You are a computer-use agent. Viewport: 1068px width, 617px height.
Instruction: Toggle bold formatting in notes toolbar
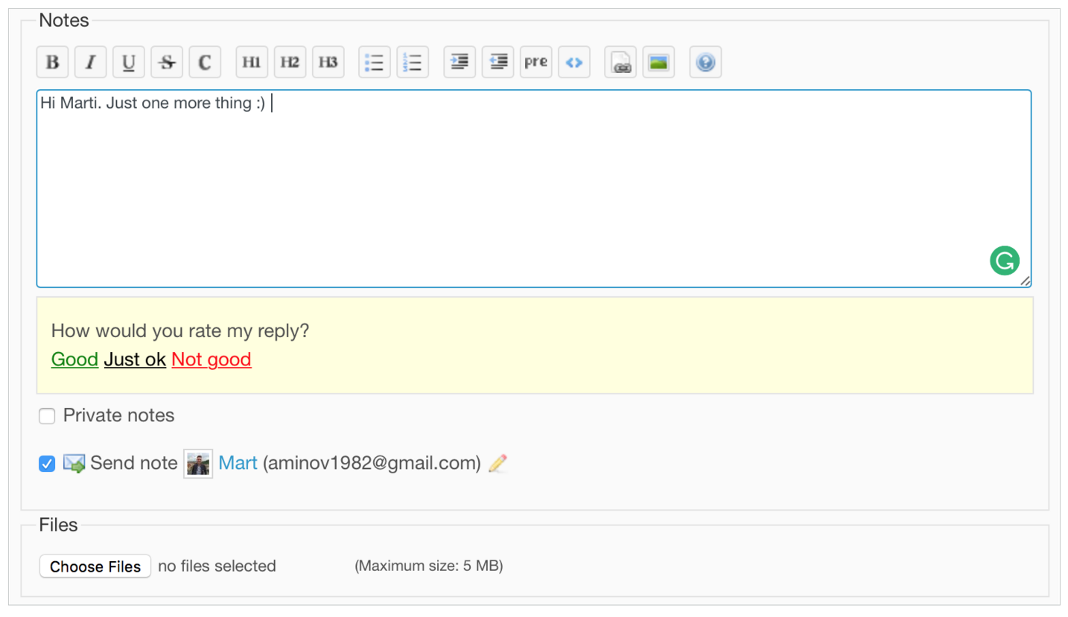pyautogui.click(x=53, y=63)
